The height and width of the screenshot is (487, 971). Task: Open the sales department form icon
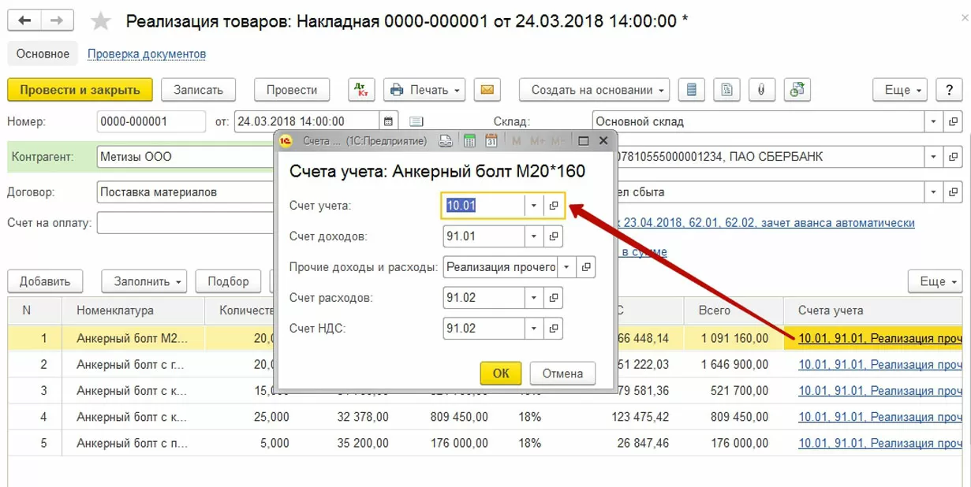954,191
